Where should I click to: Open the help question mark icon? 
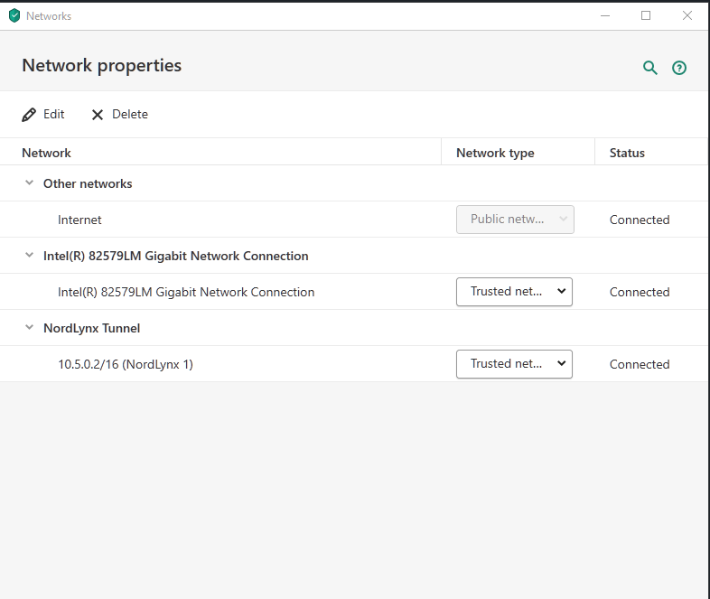pos(679,68)
